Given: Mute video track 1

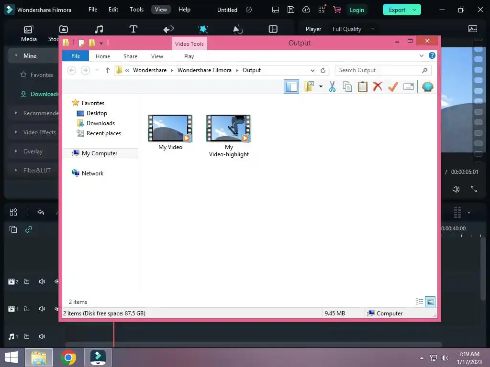Looking at the screenshot, I should (x=42, y=309).
